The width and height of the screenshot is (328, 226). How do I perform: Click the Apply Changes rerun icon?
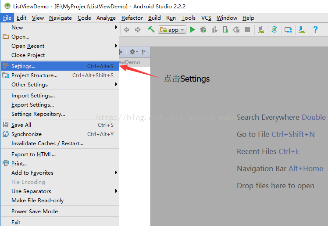(x=236, y=30)
